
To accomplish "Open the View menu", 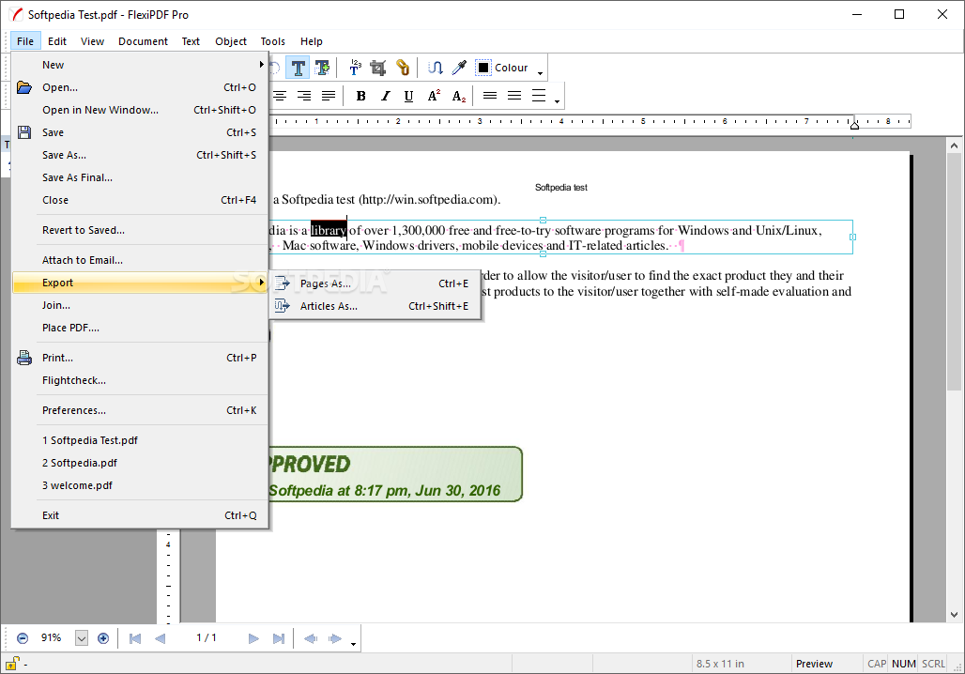I will coord(92,41).
